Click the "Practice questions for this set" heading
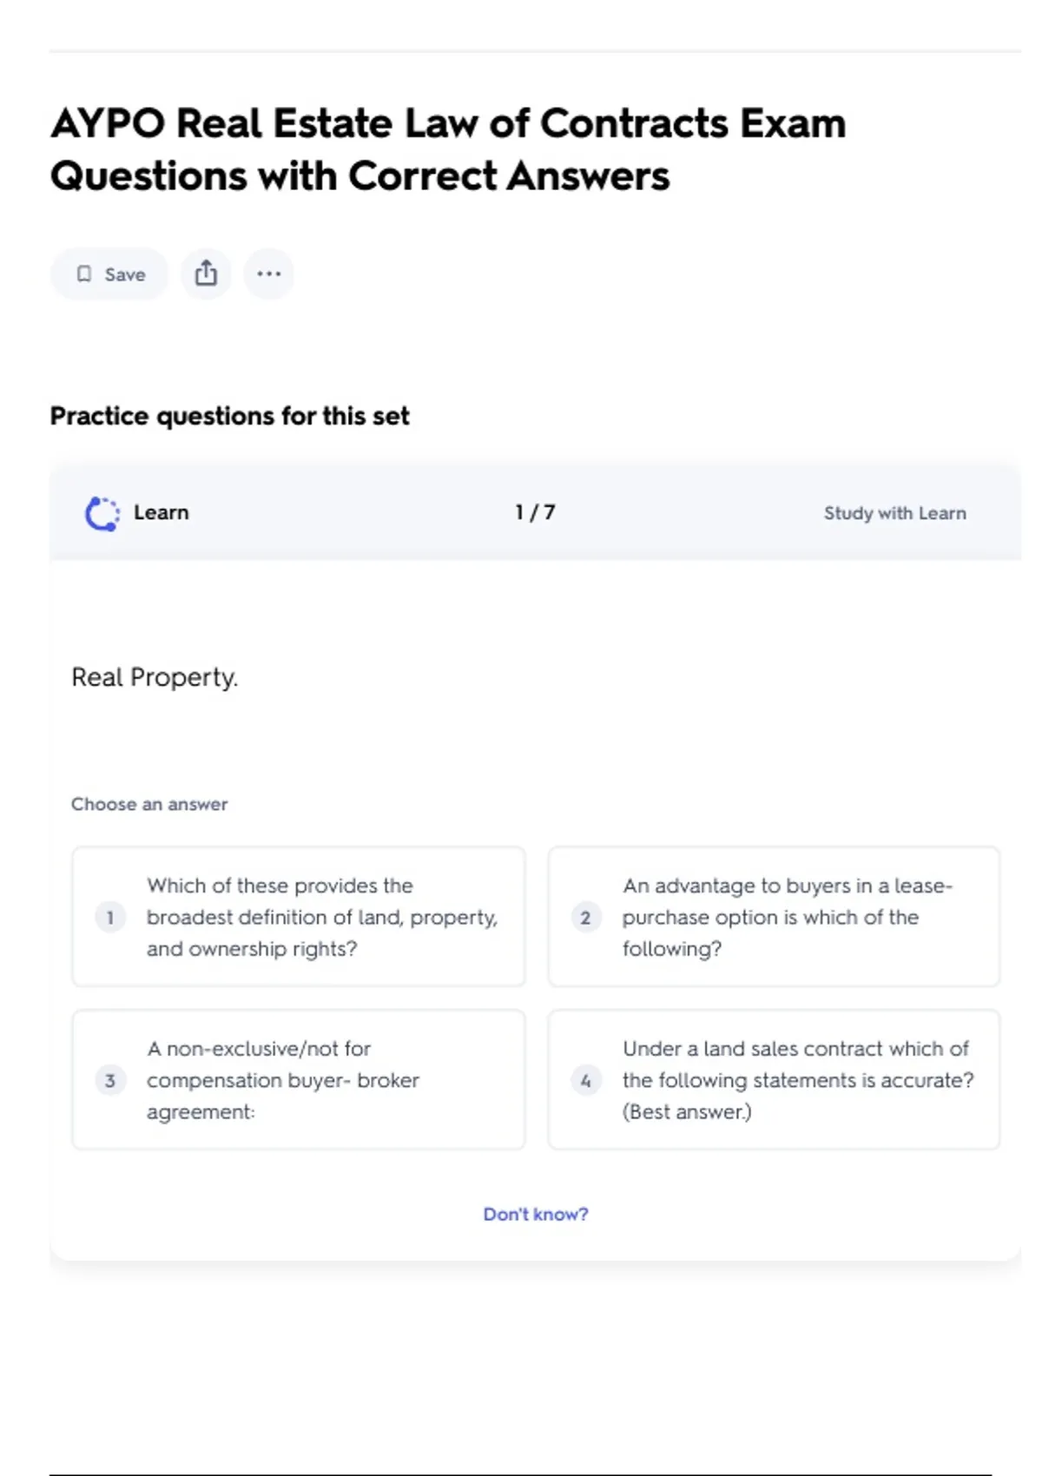This screenshot has width=1042, height=1476. [229, 416]
